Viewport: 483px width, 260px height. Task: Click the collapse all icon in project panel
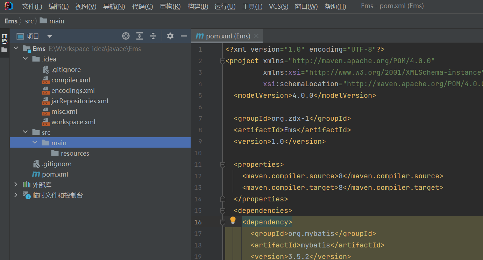[x=153, y=36]
